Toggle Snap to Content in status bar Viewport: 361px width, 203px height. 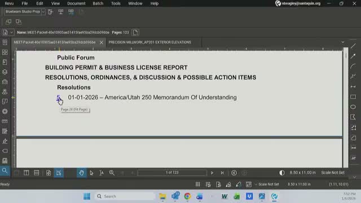[x=218, y=184]
